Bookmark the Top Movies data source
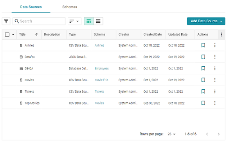 (x=203, y=103)
